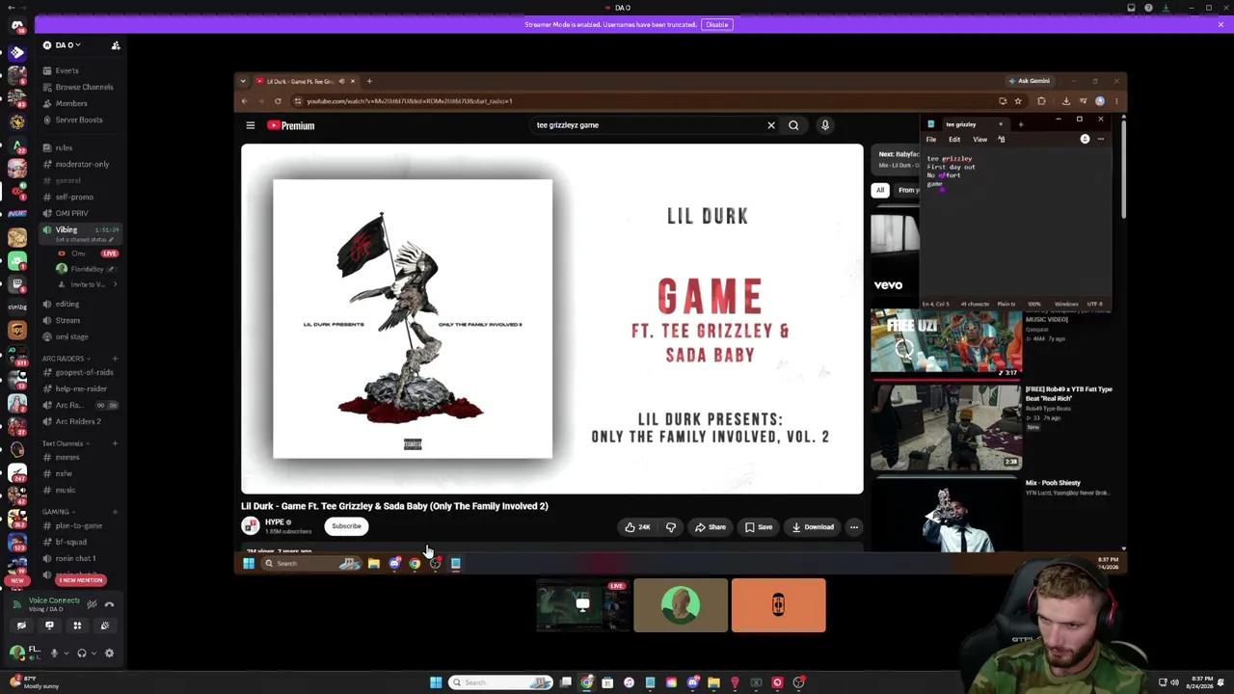
Task: Run the YouTube search with magnifier button
Action: point(793,125)
